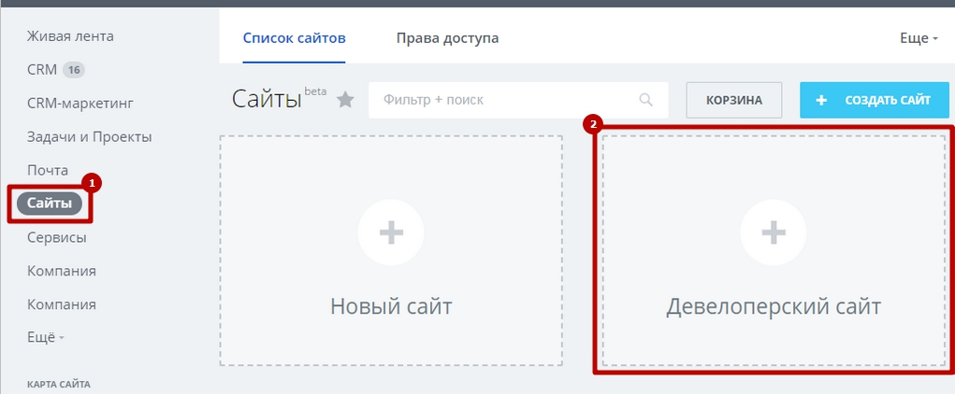Click КАРТА САЙТА link
This screenshot has height=394, width=955.
click(59, 385)
